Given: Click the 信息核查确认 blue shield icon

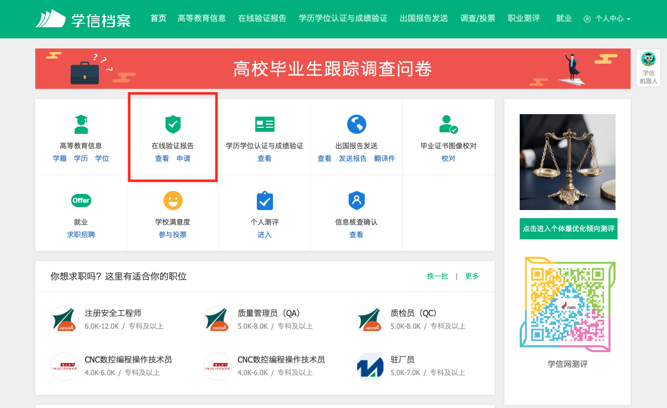Looking at the screenshot, I should pyautogui.click(x=356, y=200).
